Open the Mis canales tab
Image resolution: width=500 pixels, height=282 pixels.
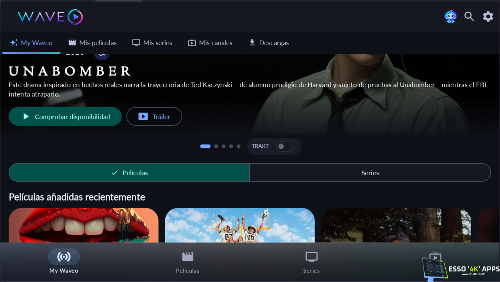click(x=210, y=43)
